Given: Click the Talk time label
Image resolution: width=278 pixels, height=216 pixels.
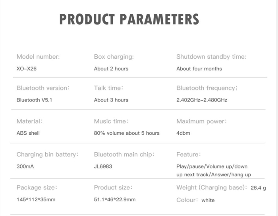Looking at the screenshot, I should point(108,88).
